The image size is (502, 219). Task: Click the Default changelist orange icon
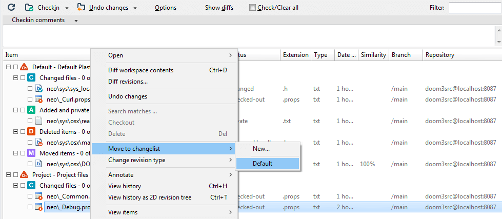click(x=24, y=67)
